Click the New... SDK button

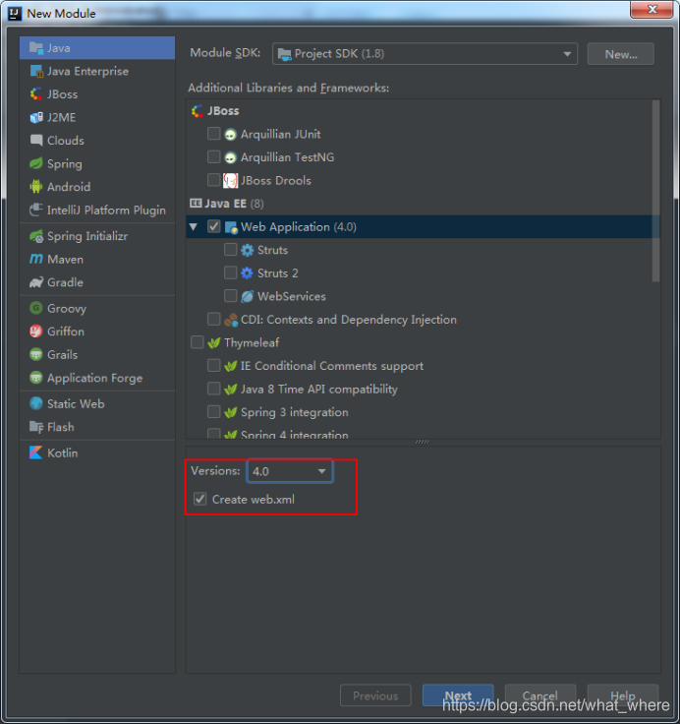[620, 54]
